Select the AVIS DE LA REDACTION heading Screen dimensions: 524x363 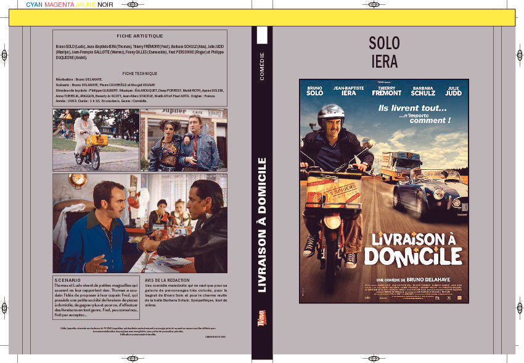tap(167, 281)
